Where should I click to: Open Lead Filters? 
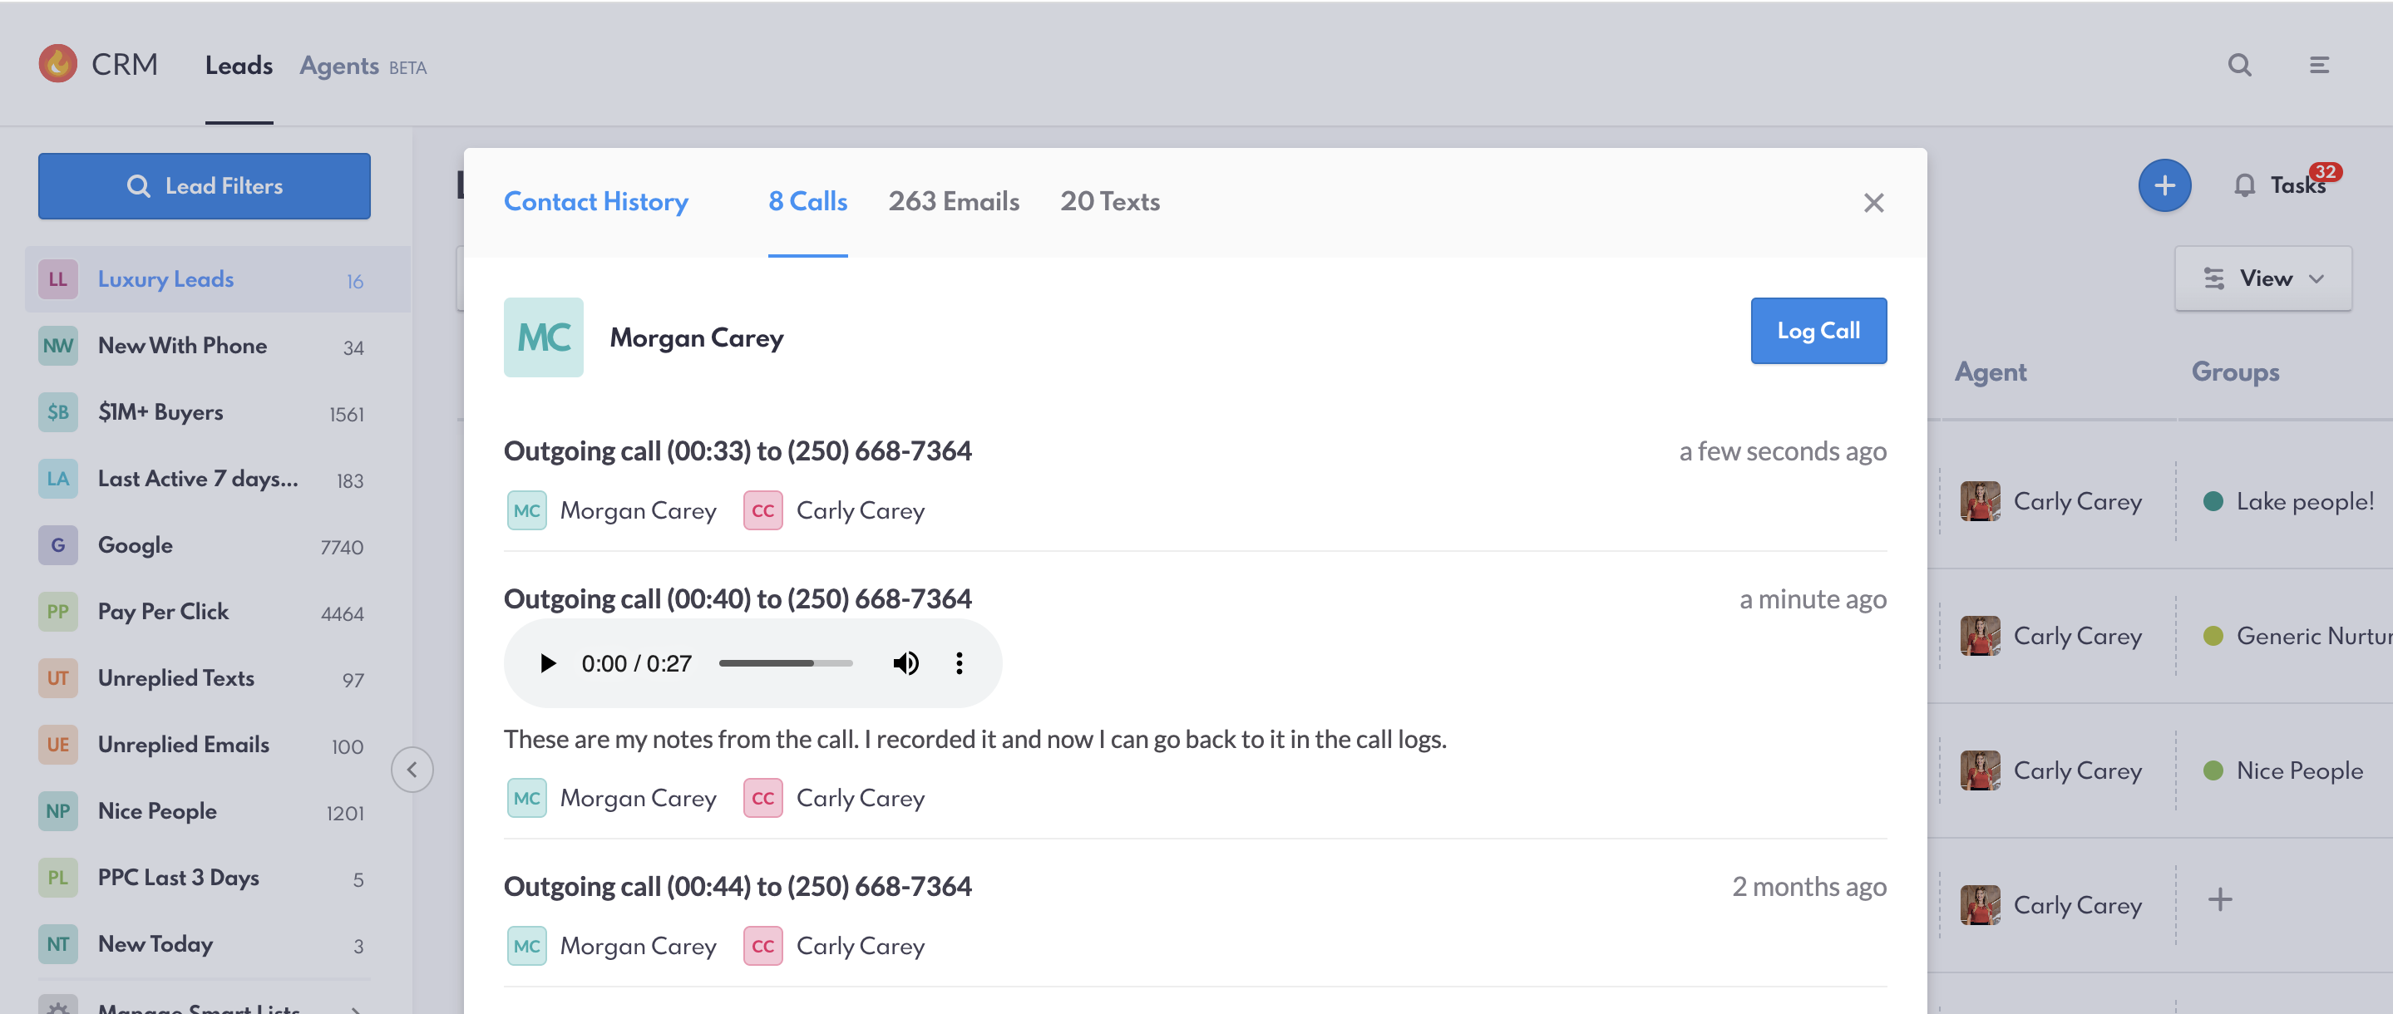coord(205,185)
